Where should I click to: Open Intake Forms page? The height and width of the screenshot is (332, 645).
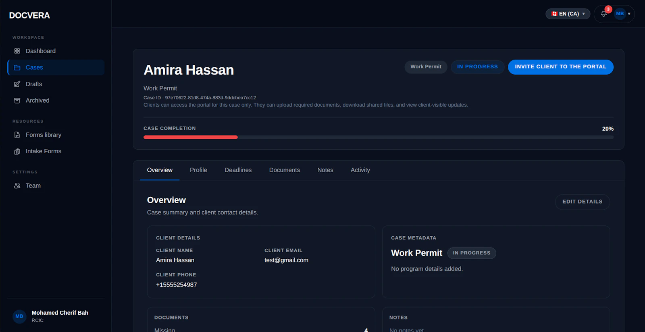tap(56, 151)
